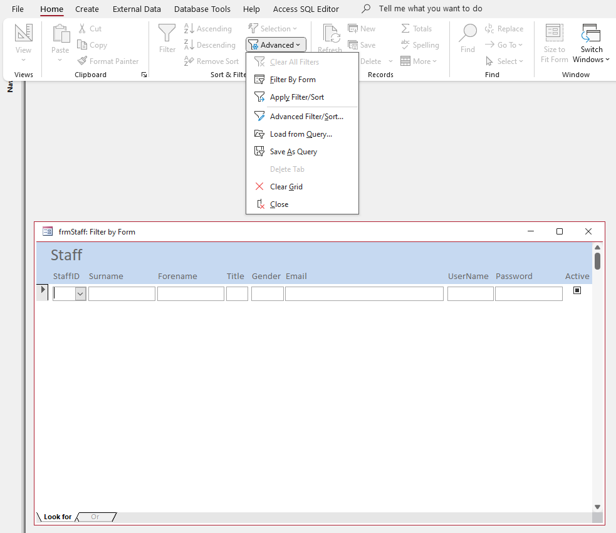Click the Cut scissors icon
This screenshot has width=616, height=533.
click(x=82, y=28)
